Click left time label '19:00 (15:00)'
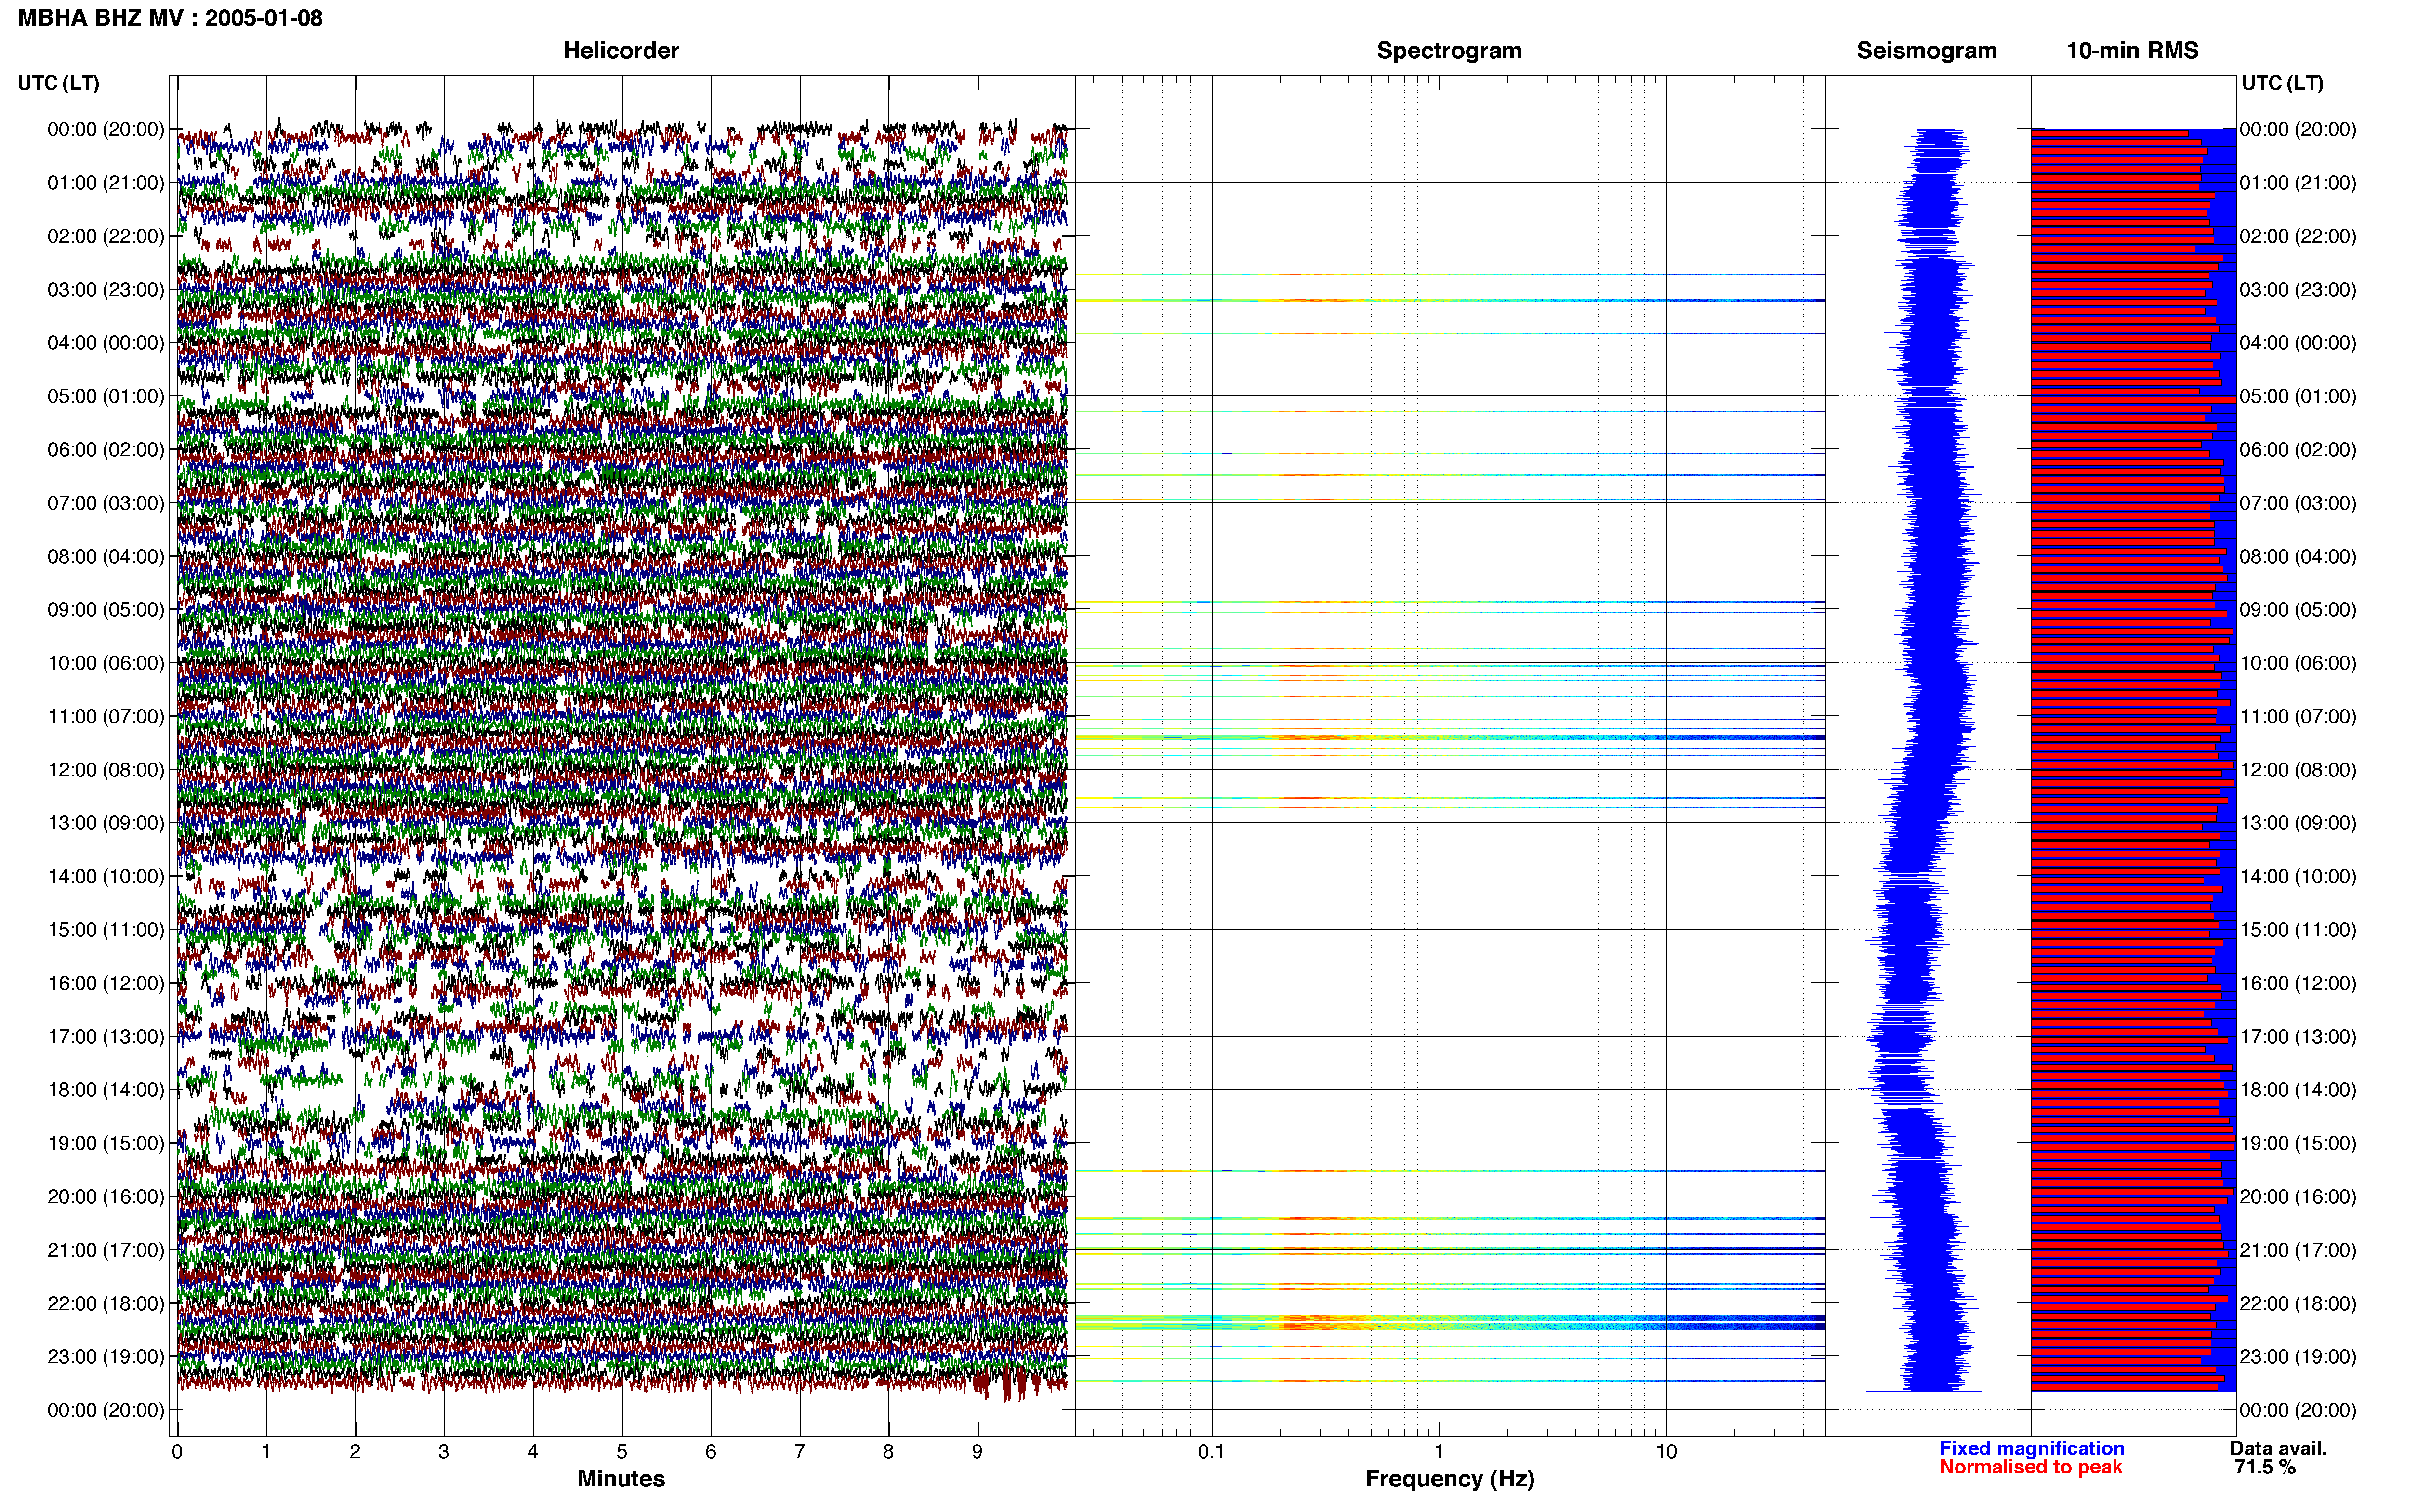This screenshot has width=2418, height=1512. 106,1143
